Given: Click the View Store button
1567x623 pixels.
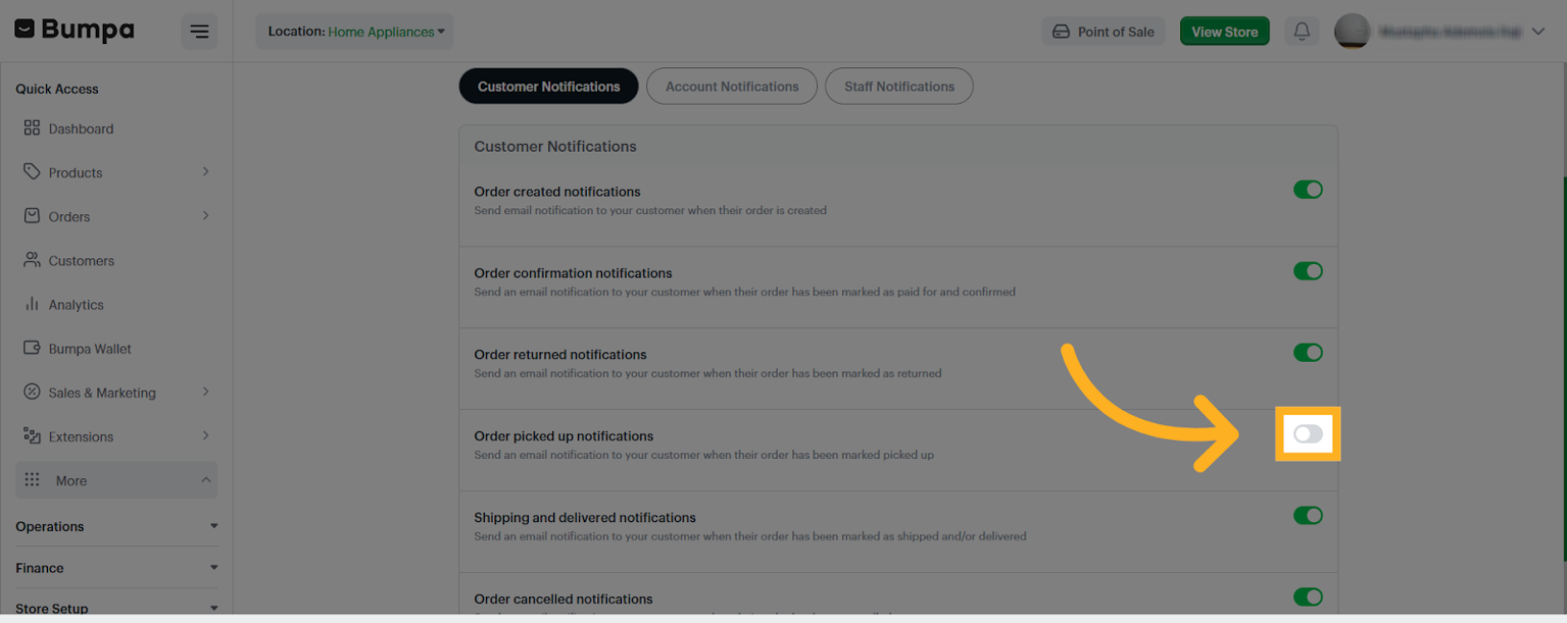Looking at the screenshot, I should (x=1224, y=31).
